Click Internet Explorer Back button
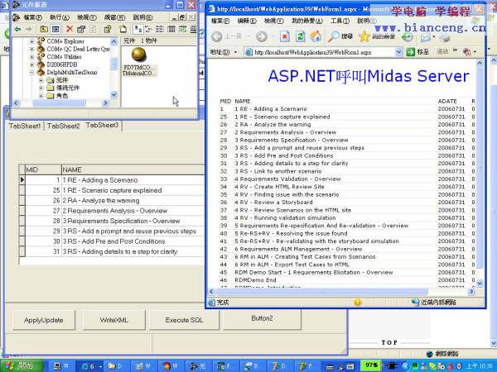 pyautogui.click(x=217, y=37)
